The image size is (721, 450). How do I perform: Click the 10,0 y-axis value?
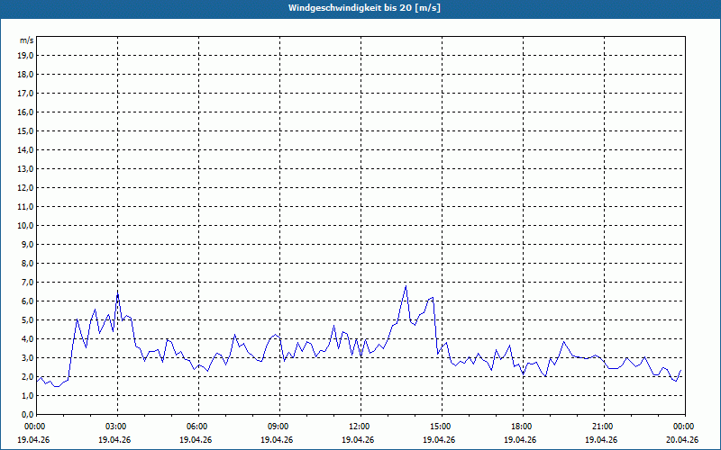click(25, 226)
